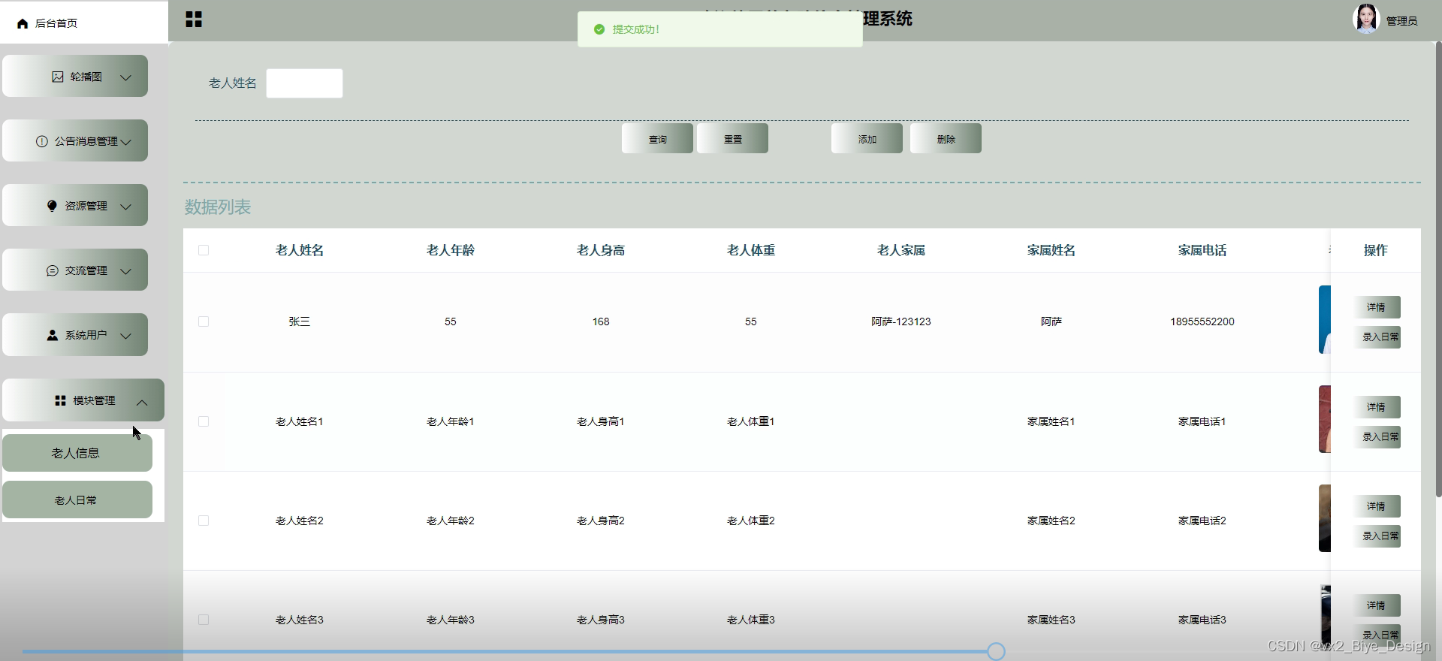Expand the 系统用户 menu chevron
The height and width of the screenshot is (661, 1442).
point(126,336)
